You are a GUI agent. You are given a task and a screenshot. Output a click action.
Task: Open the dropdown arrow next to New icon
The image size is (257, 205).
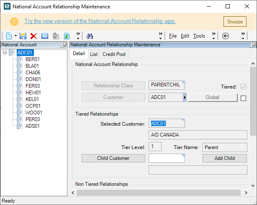click(16, 36)
